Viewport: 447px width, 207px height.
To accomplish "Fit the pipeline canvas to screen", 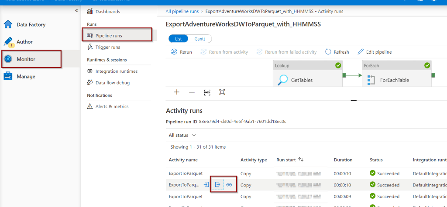I will [222, 92].
